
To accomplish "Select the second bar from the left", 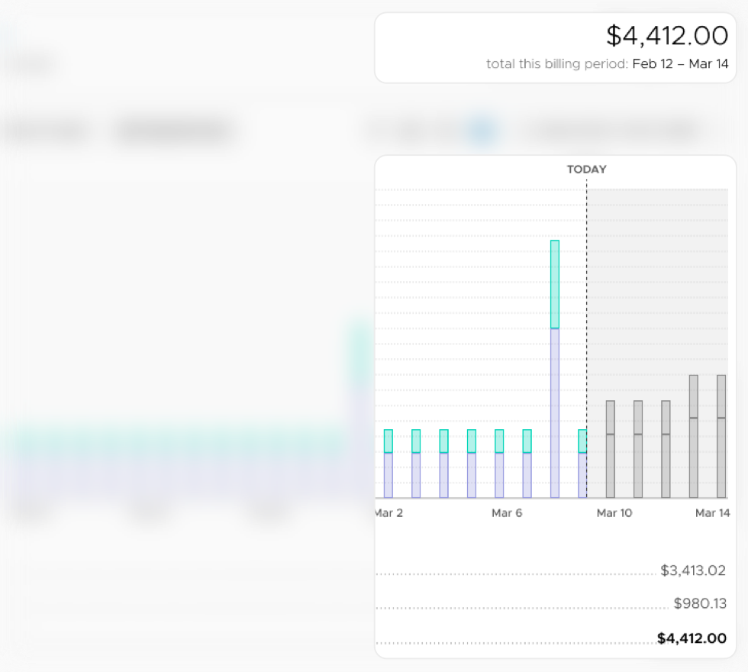I will [416, 464].
